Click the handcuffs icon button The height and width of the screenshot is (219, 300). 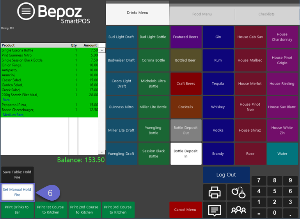coord(238,193)
